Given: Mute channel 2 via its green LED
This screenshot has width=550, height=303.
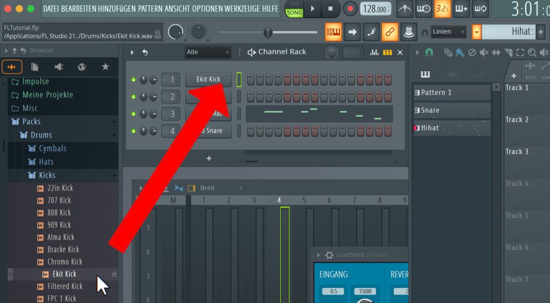Looking at the screenshot, I should click(x=133, y=97).
